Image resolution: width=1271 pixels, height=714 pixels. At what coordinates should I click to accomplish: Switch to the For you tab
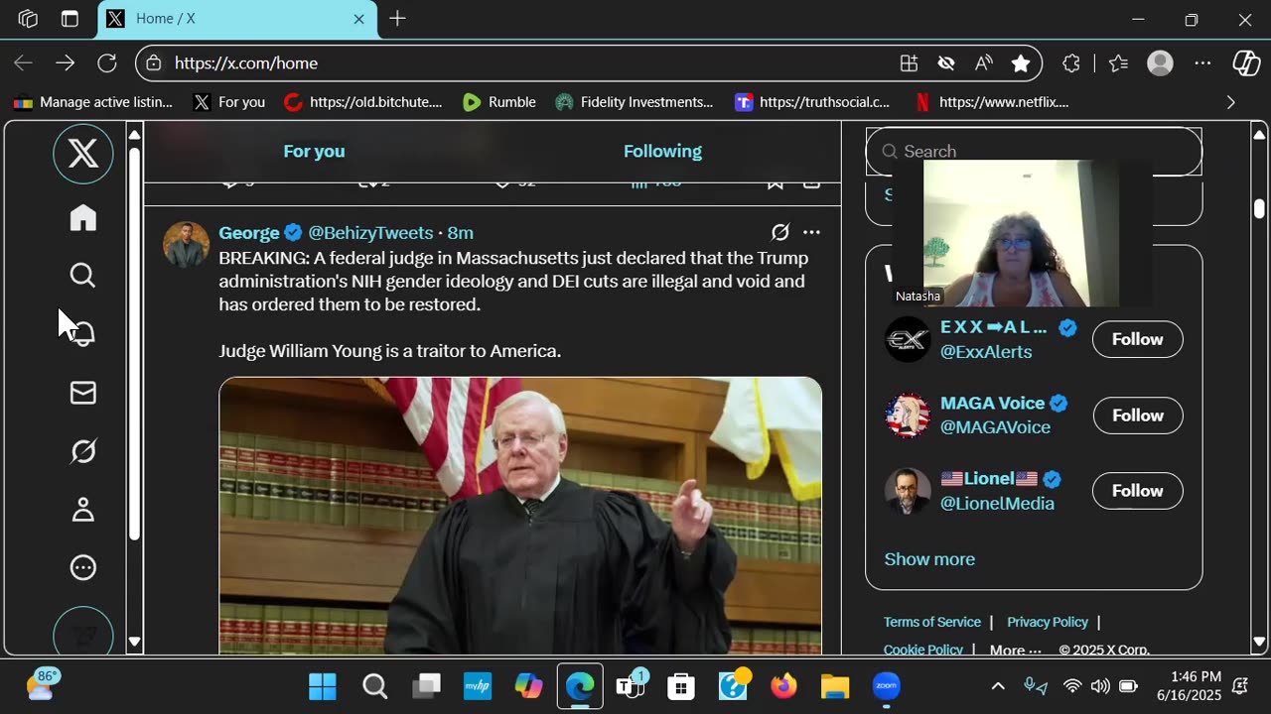(x=314, y=151)
